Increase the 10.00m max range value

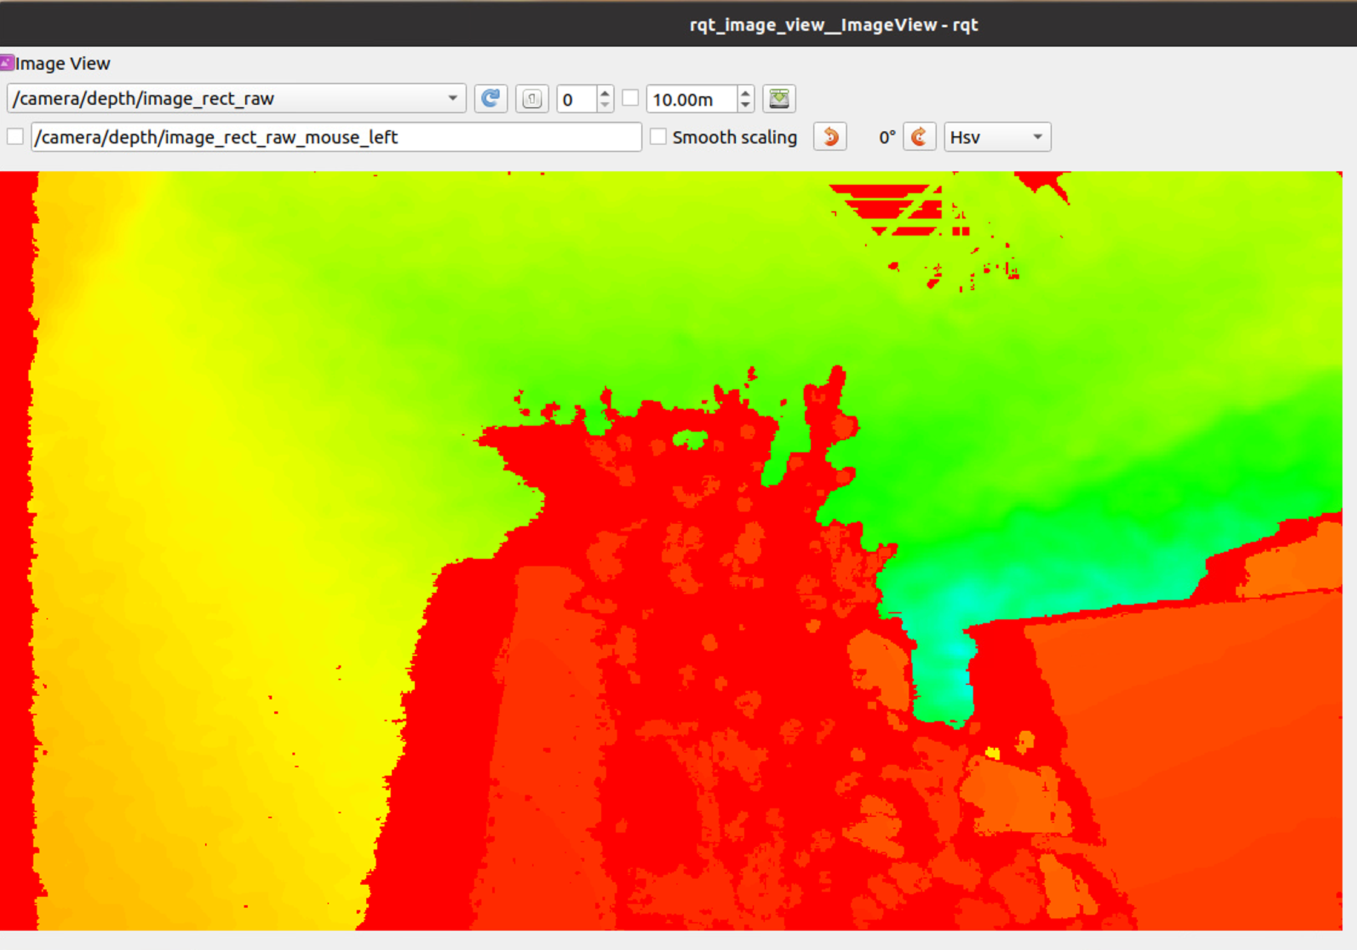tap(745, 93)
